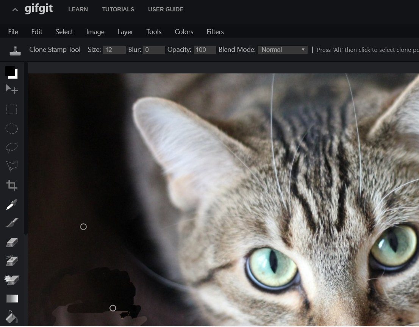Open the Blend Mode dropdown
The image size is (419, 327).
pos(283,50)
